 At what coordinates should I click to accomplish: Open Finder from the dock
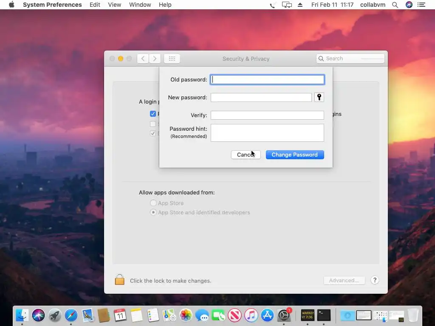(22, 315)
